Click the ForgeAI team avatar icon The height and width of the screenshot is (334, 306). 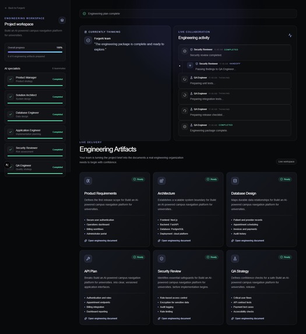pyautogui.click(x=88, y=40)
